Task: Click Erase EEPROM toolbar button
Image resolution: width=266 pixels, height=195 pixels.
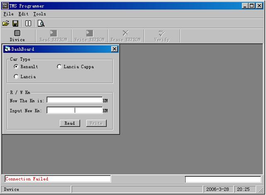Action: (x=126, y=36)
